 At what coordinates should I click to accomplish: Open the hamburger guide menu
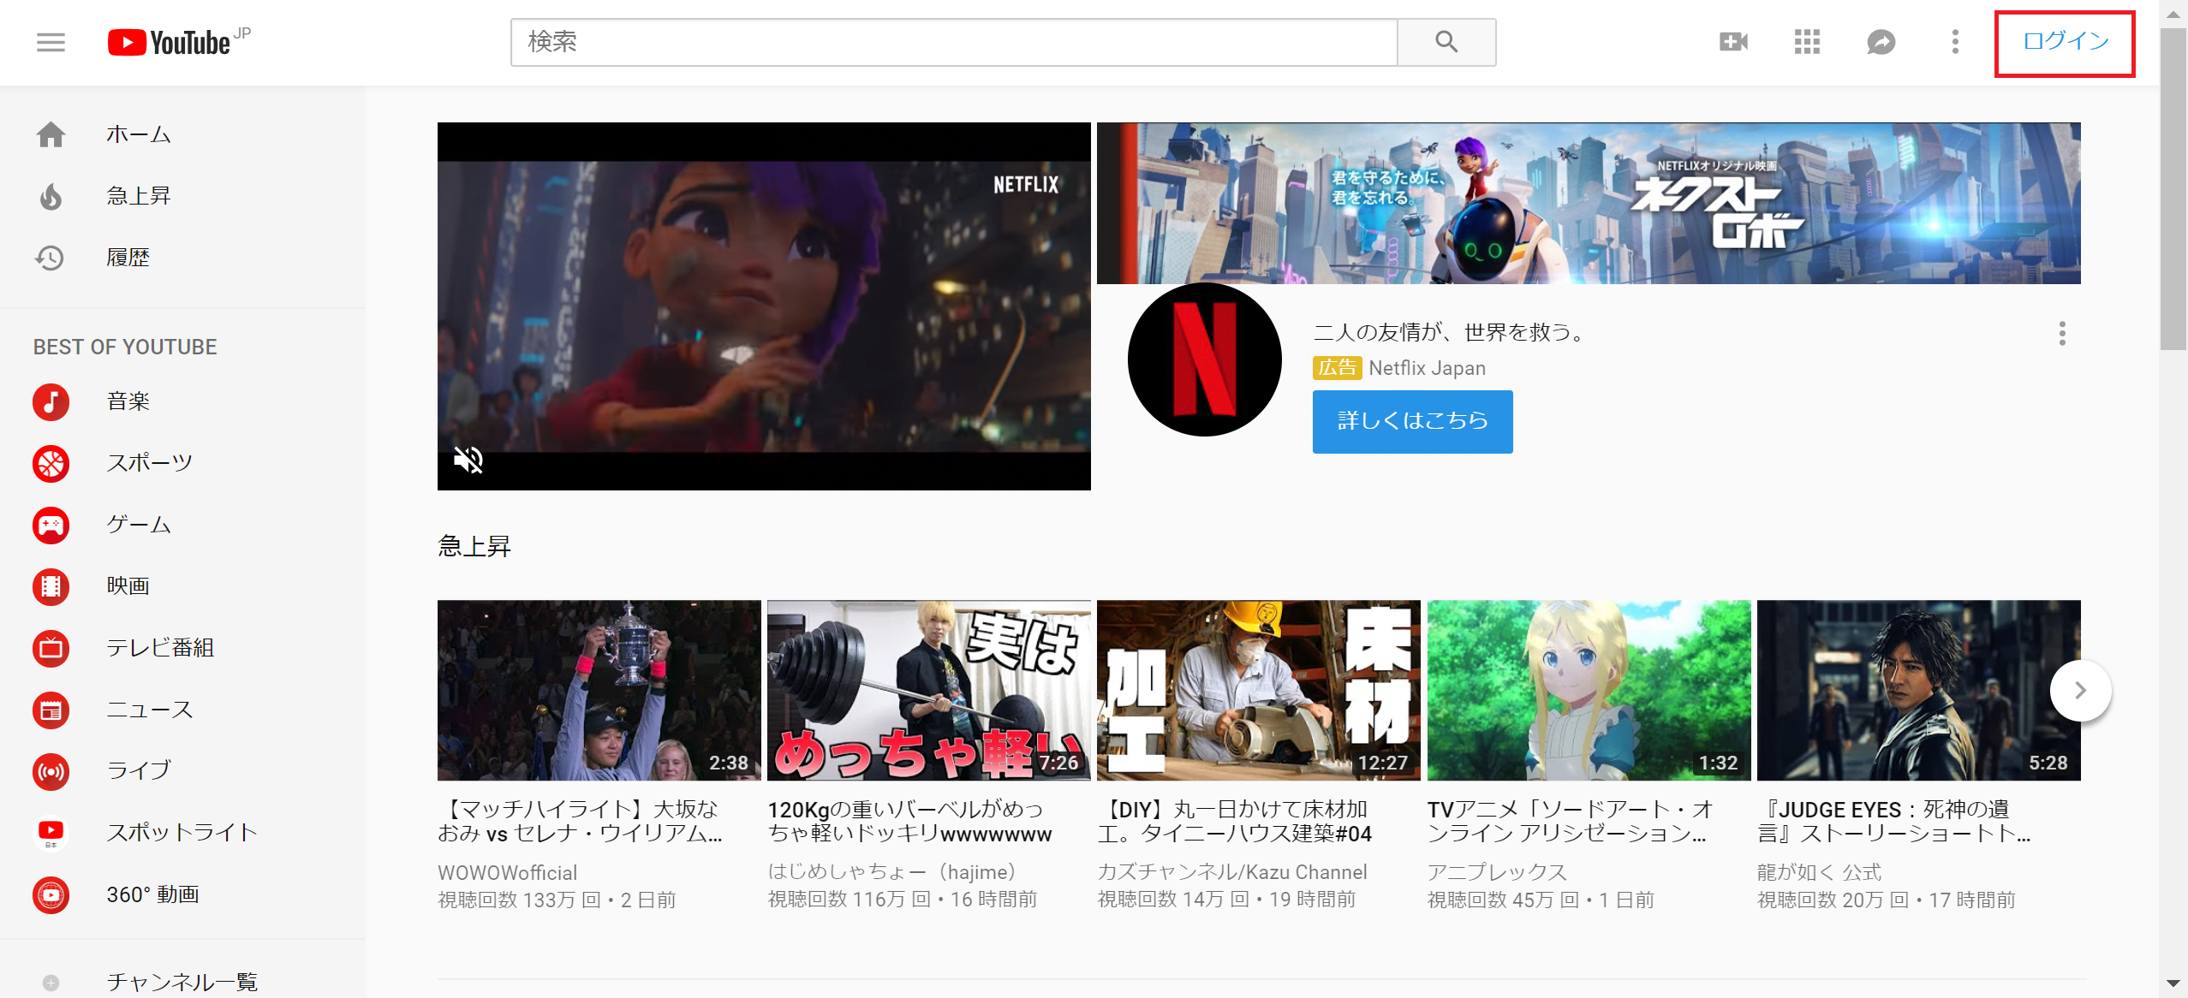pos(51,42)
